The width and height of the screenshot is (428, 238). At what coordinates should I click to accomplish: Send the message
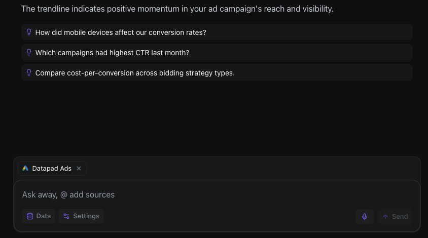click(395, 216)
